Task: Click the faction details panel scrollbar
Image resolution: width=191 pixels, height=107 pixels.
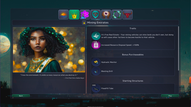Action: coord(179,49)
